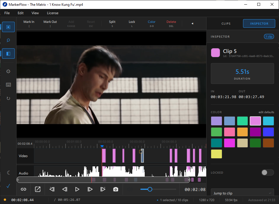Open the View menu
This screenshot has width=279, height=204.
(x=35, y=13)
